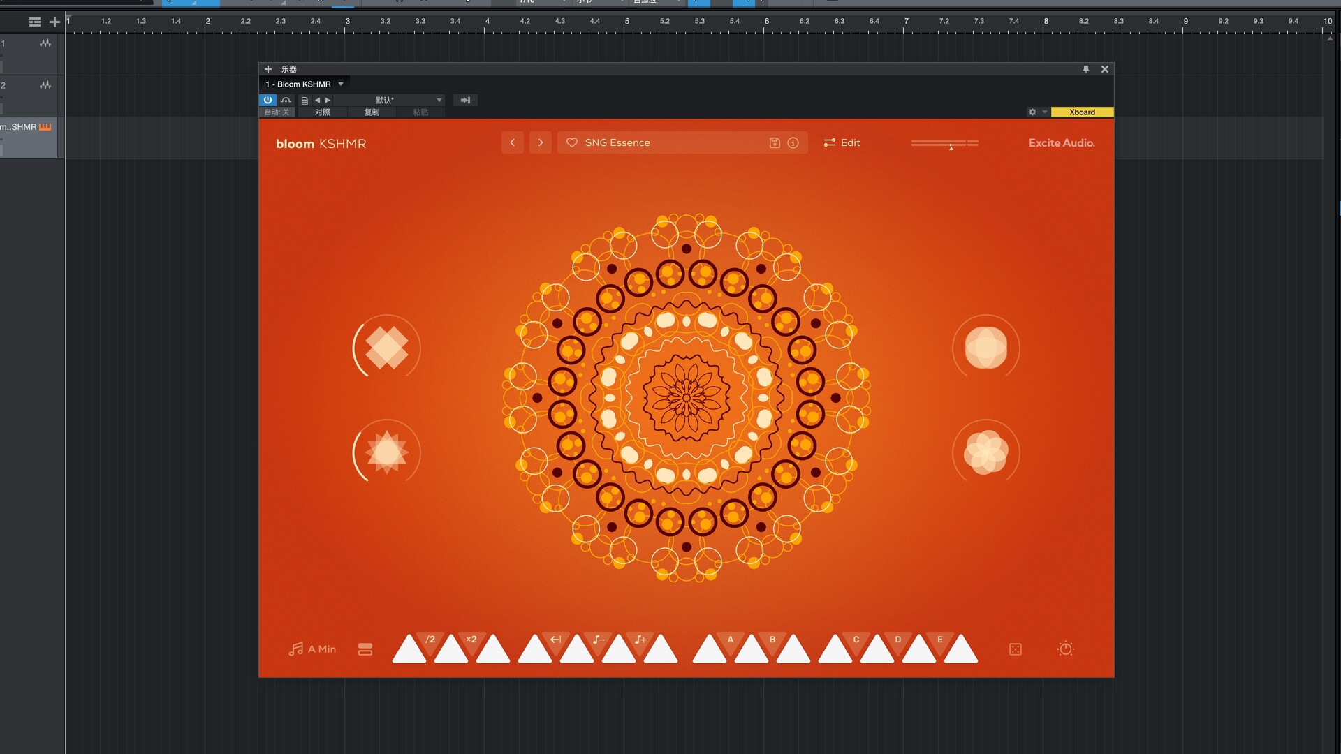Open the SNG Essence preset browser

tap(664, 142)
